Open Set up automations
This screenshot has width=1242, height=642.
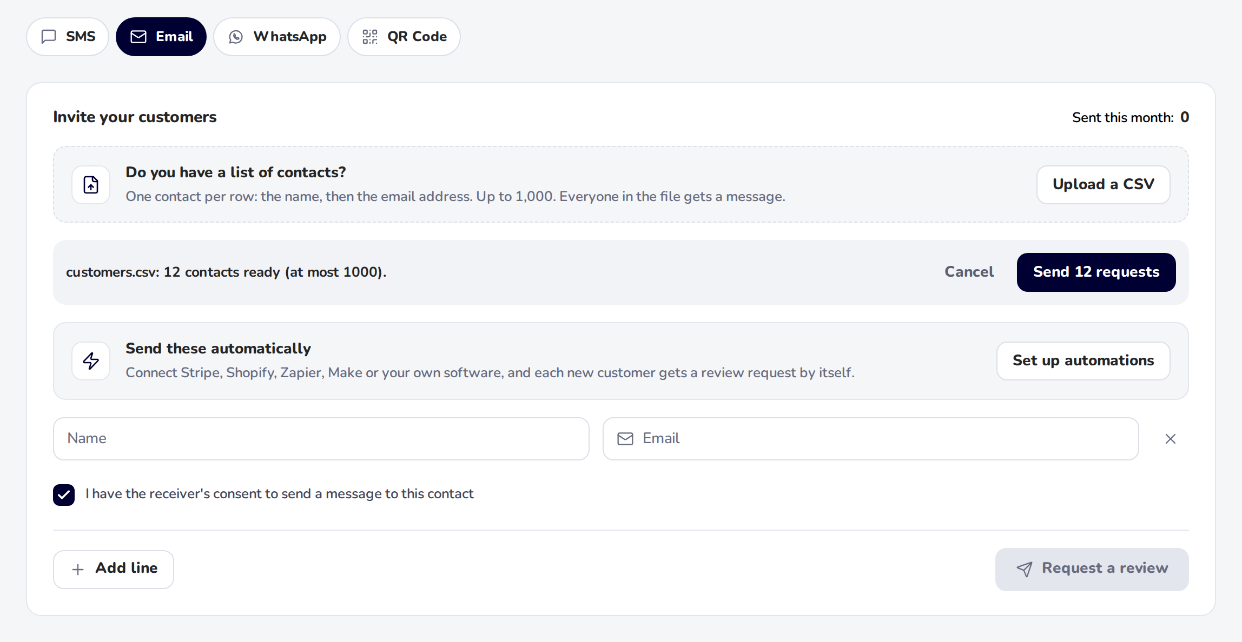click(1084, 361)
